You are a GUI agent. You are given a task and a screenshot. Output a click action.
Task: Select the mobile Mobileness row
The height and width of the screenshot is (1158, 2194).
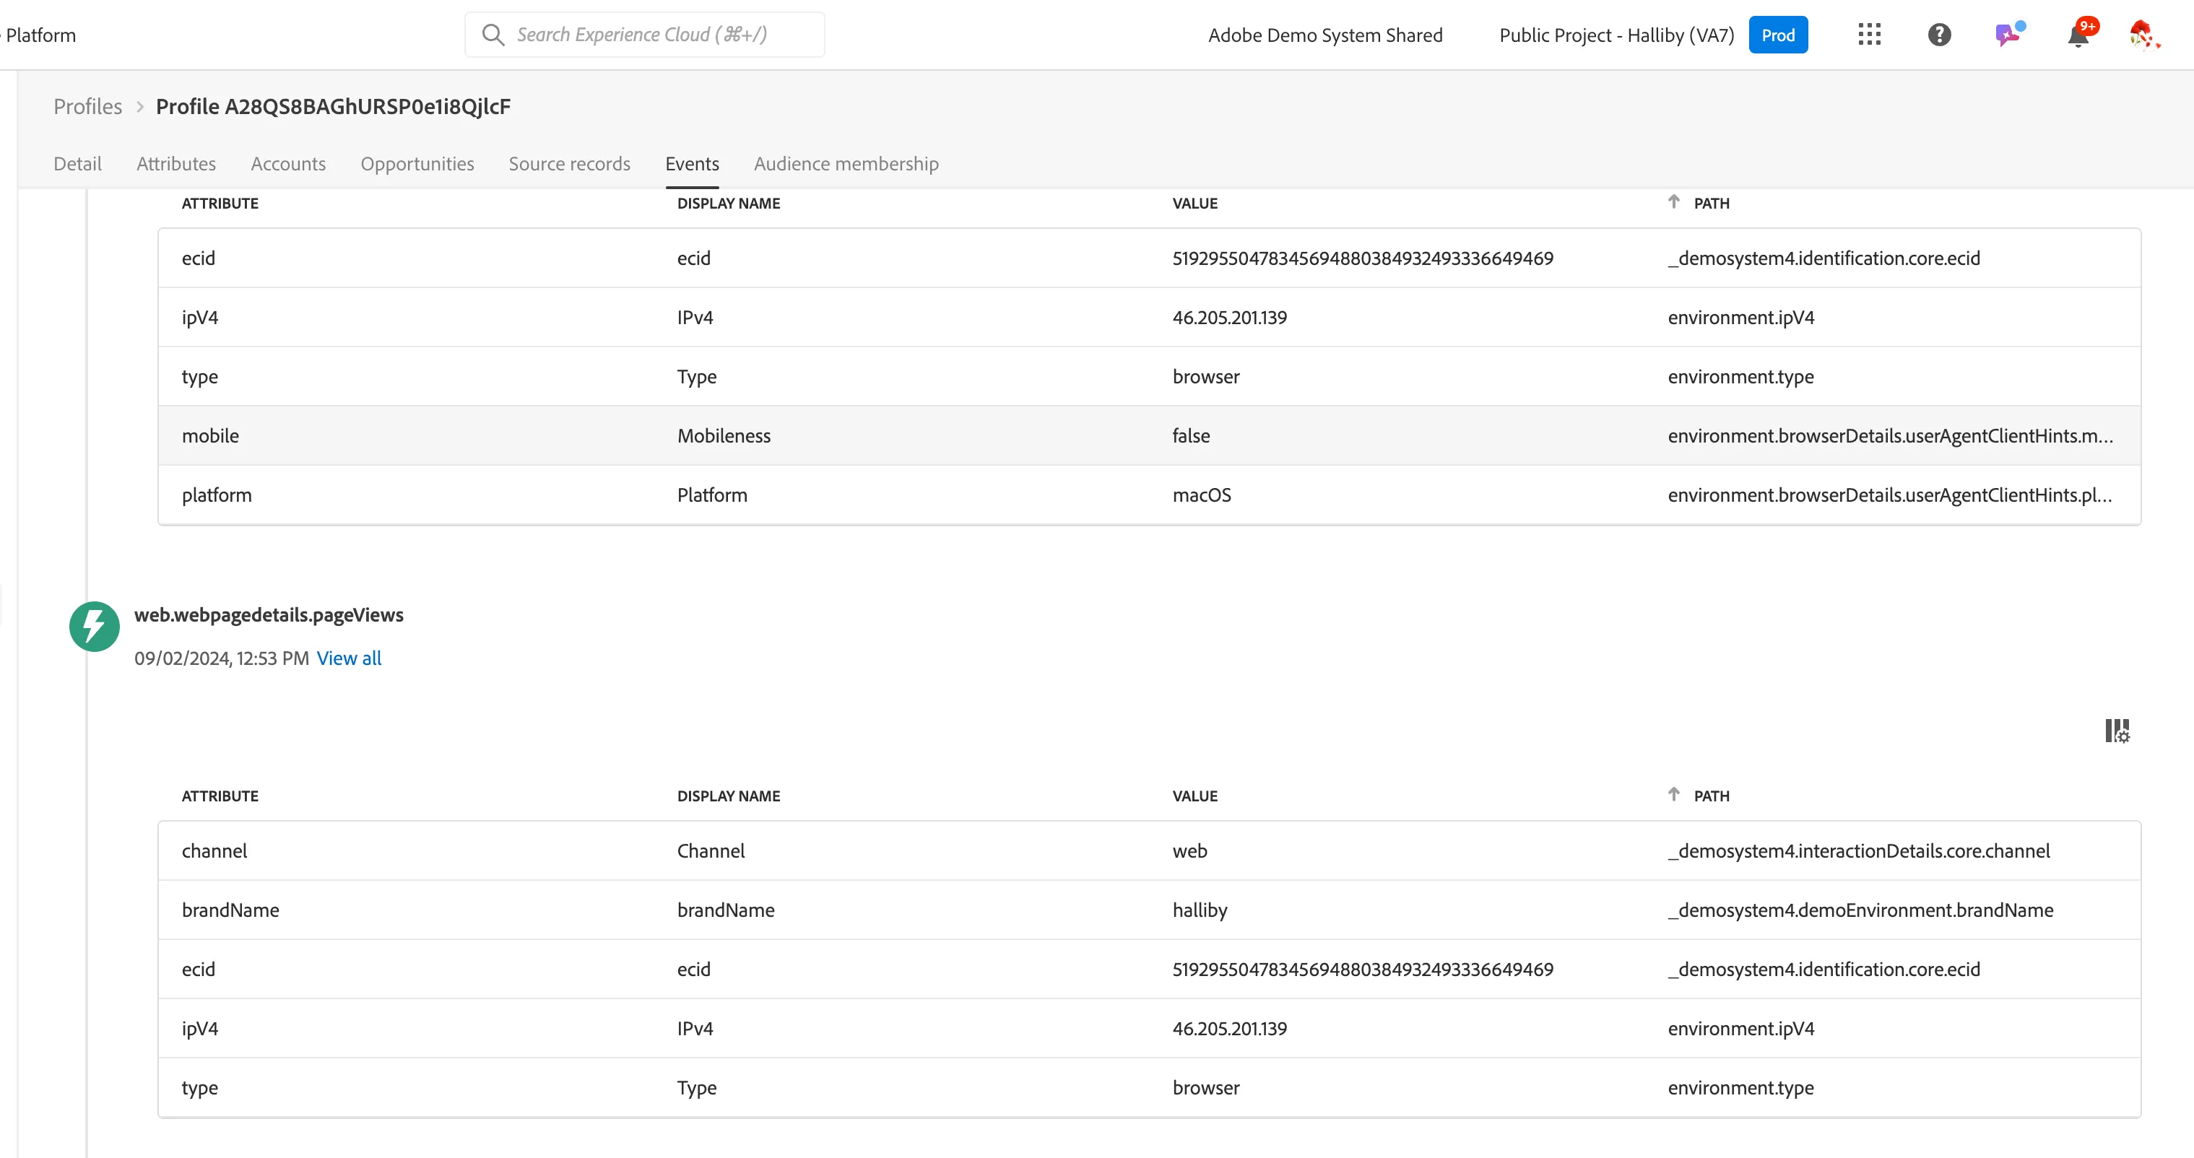coord(1149,435)
